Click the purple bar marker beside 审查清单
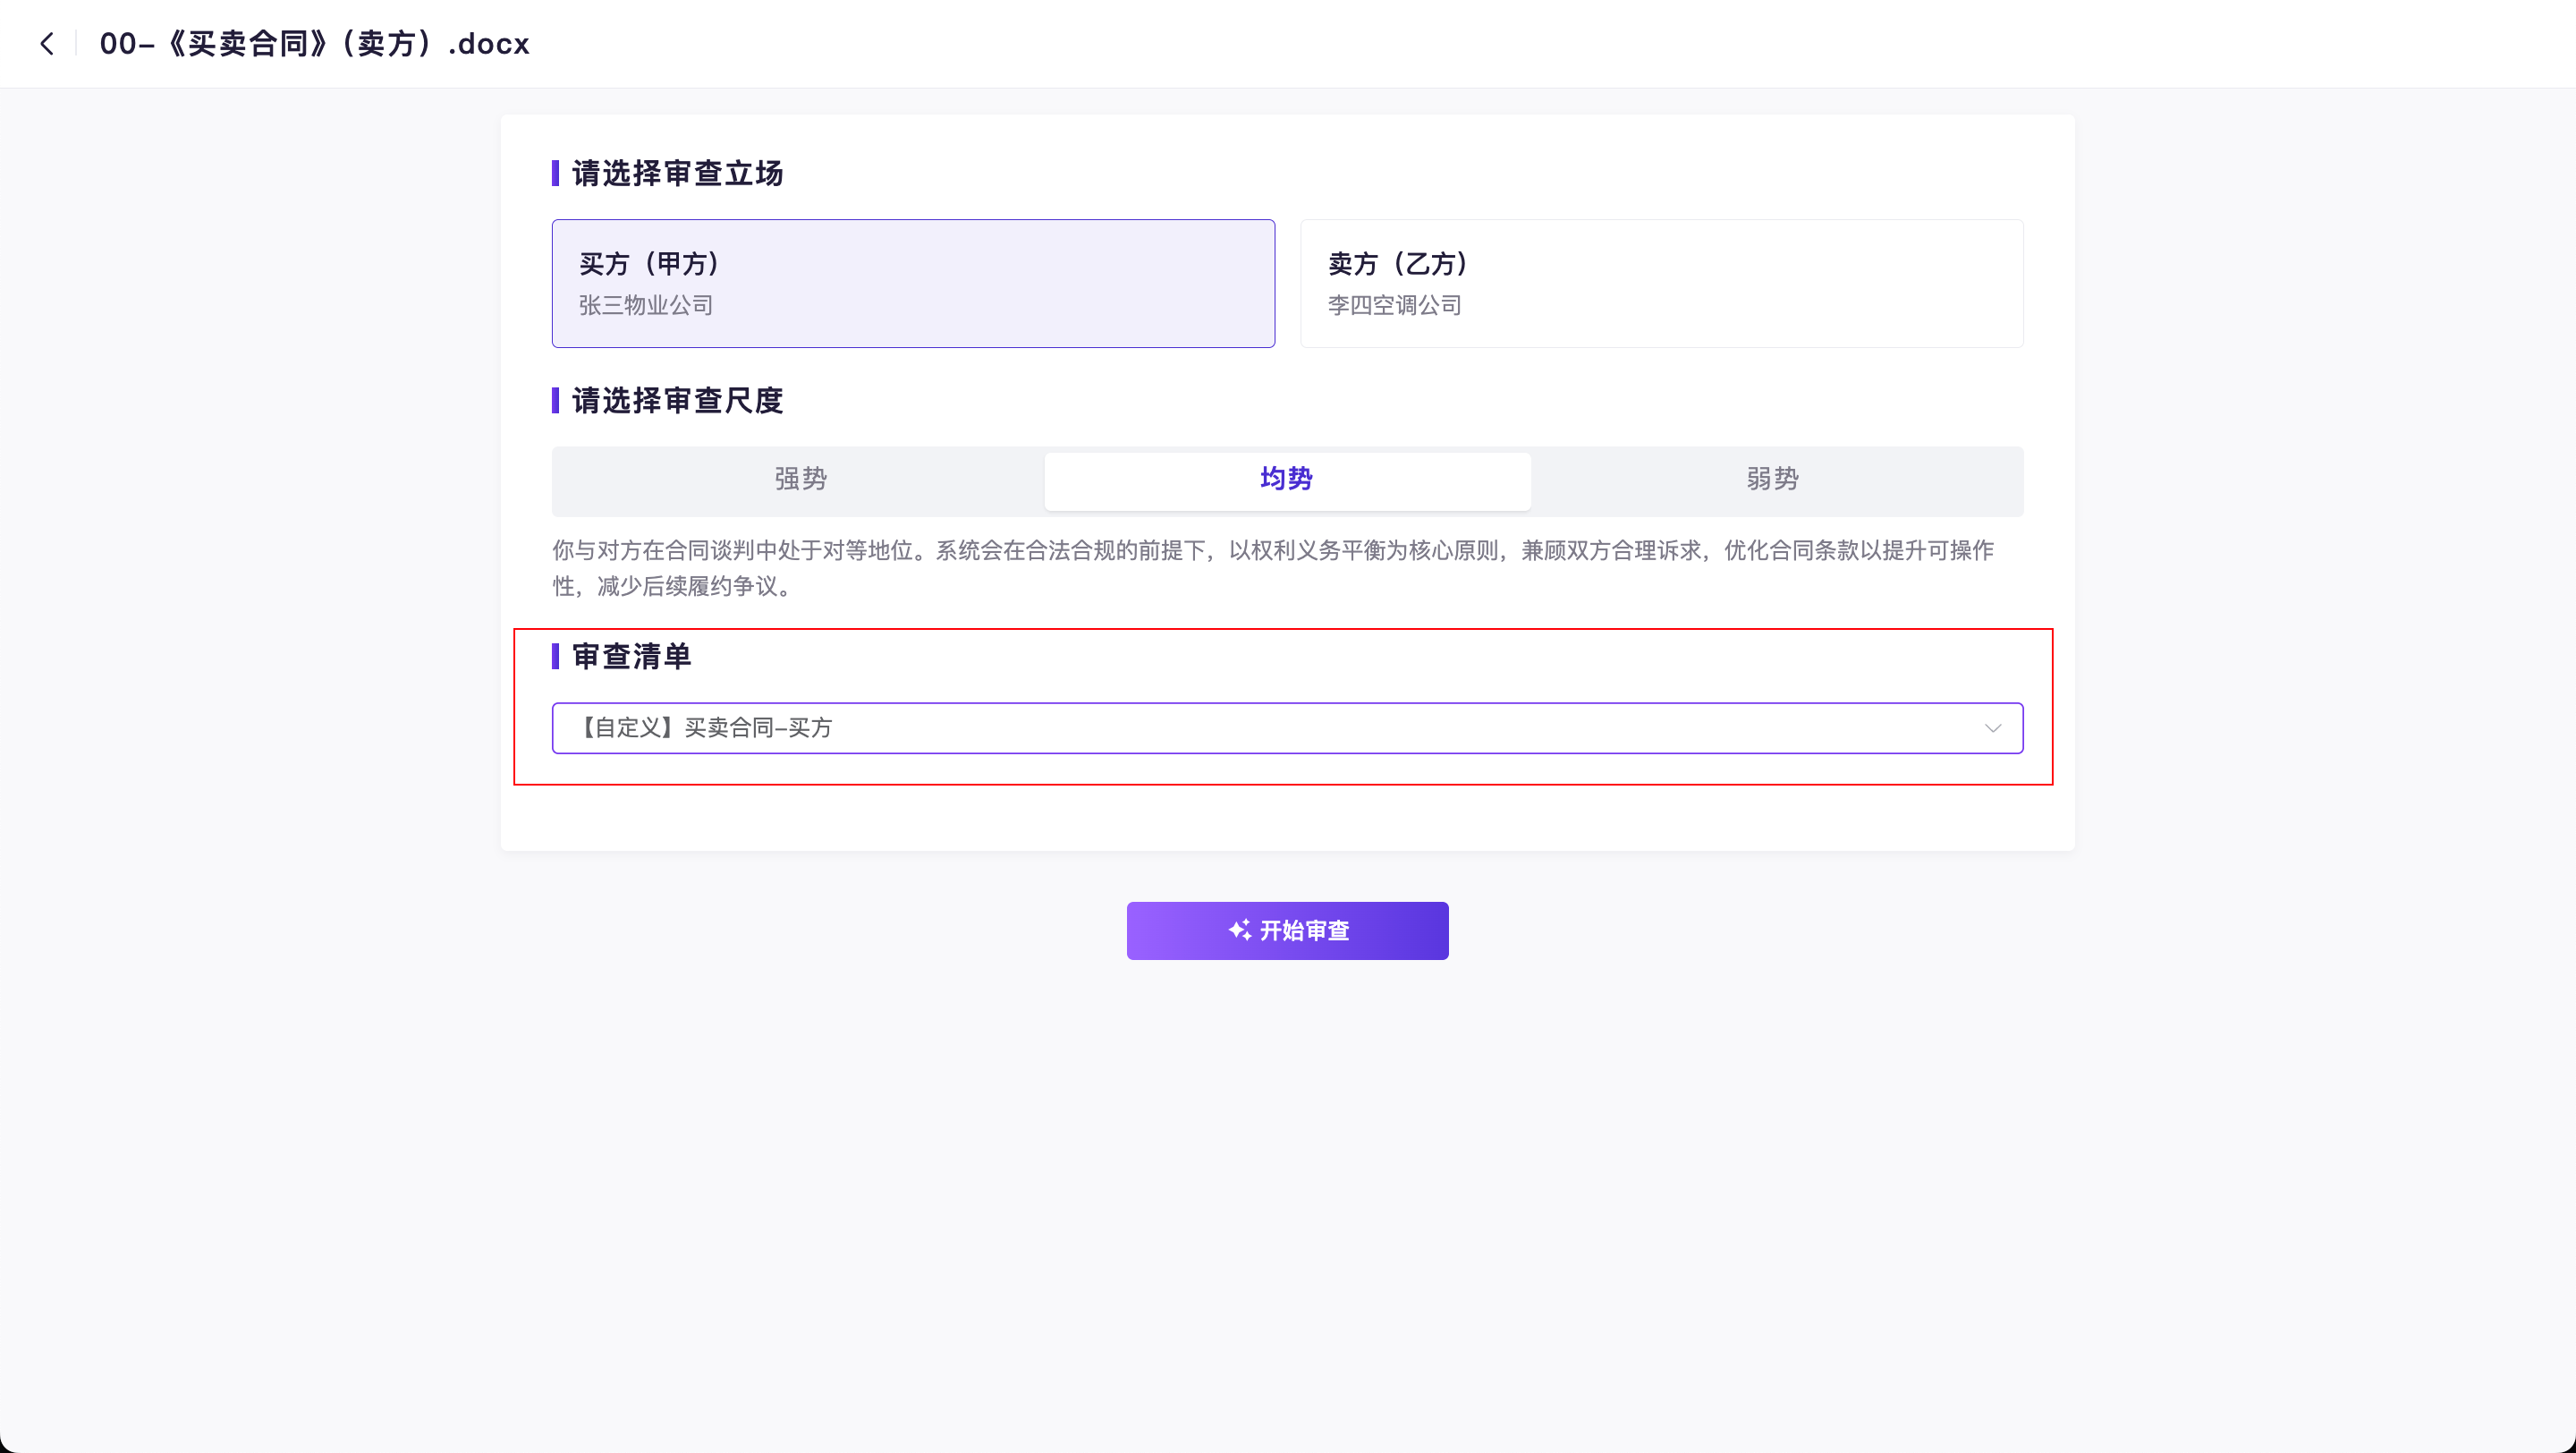Image resolution: width=2576 pixels, height=1453 pixels. 555,656
